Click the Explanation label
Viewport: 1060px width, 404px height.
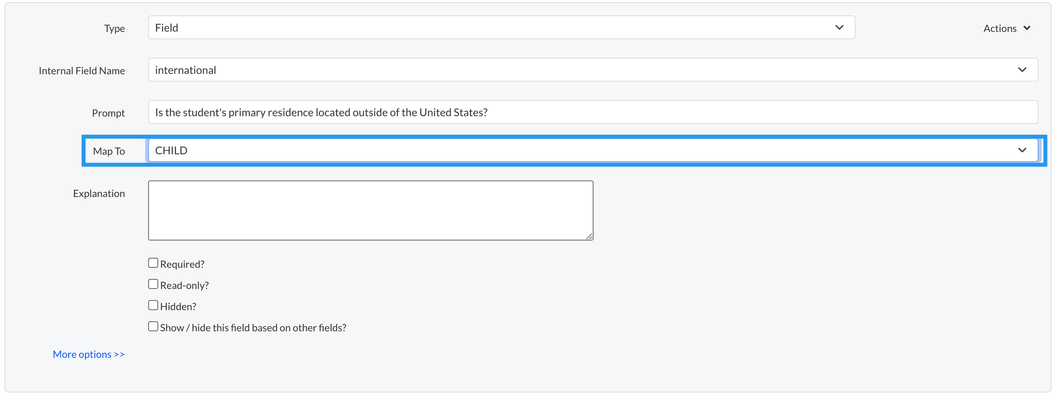point(99,194)
